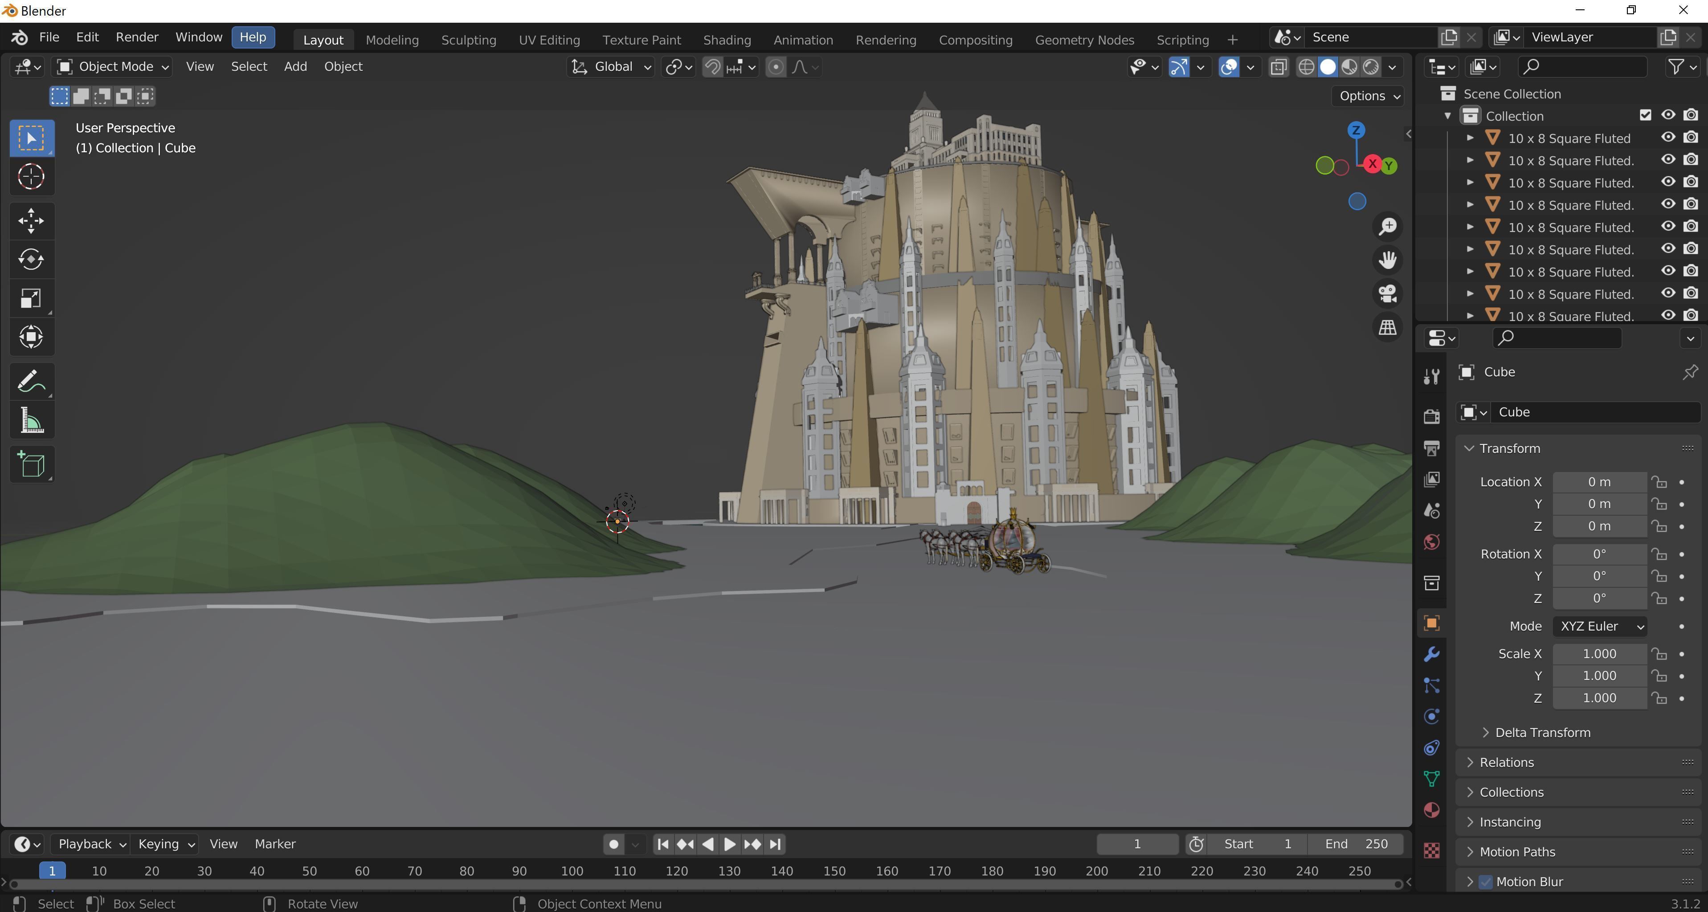Toggle camera view icon
The height and width of the screenshot is (912, 1708).
1388,293
